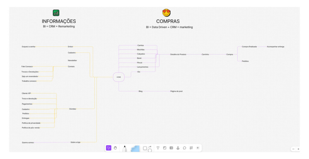
Task: Zoom out using the minus button
Action: (293, 149)
